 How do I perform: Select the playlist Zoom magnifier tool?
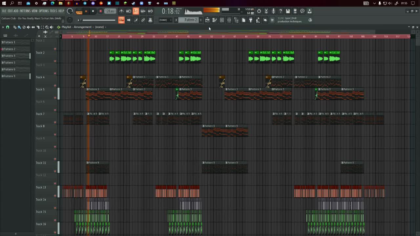pos(47,27)
